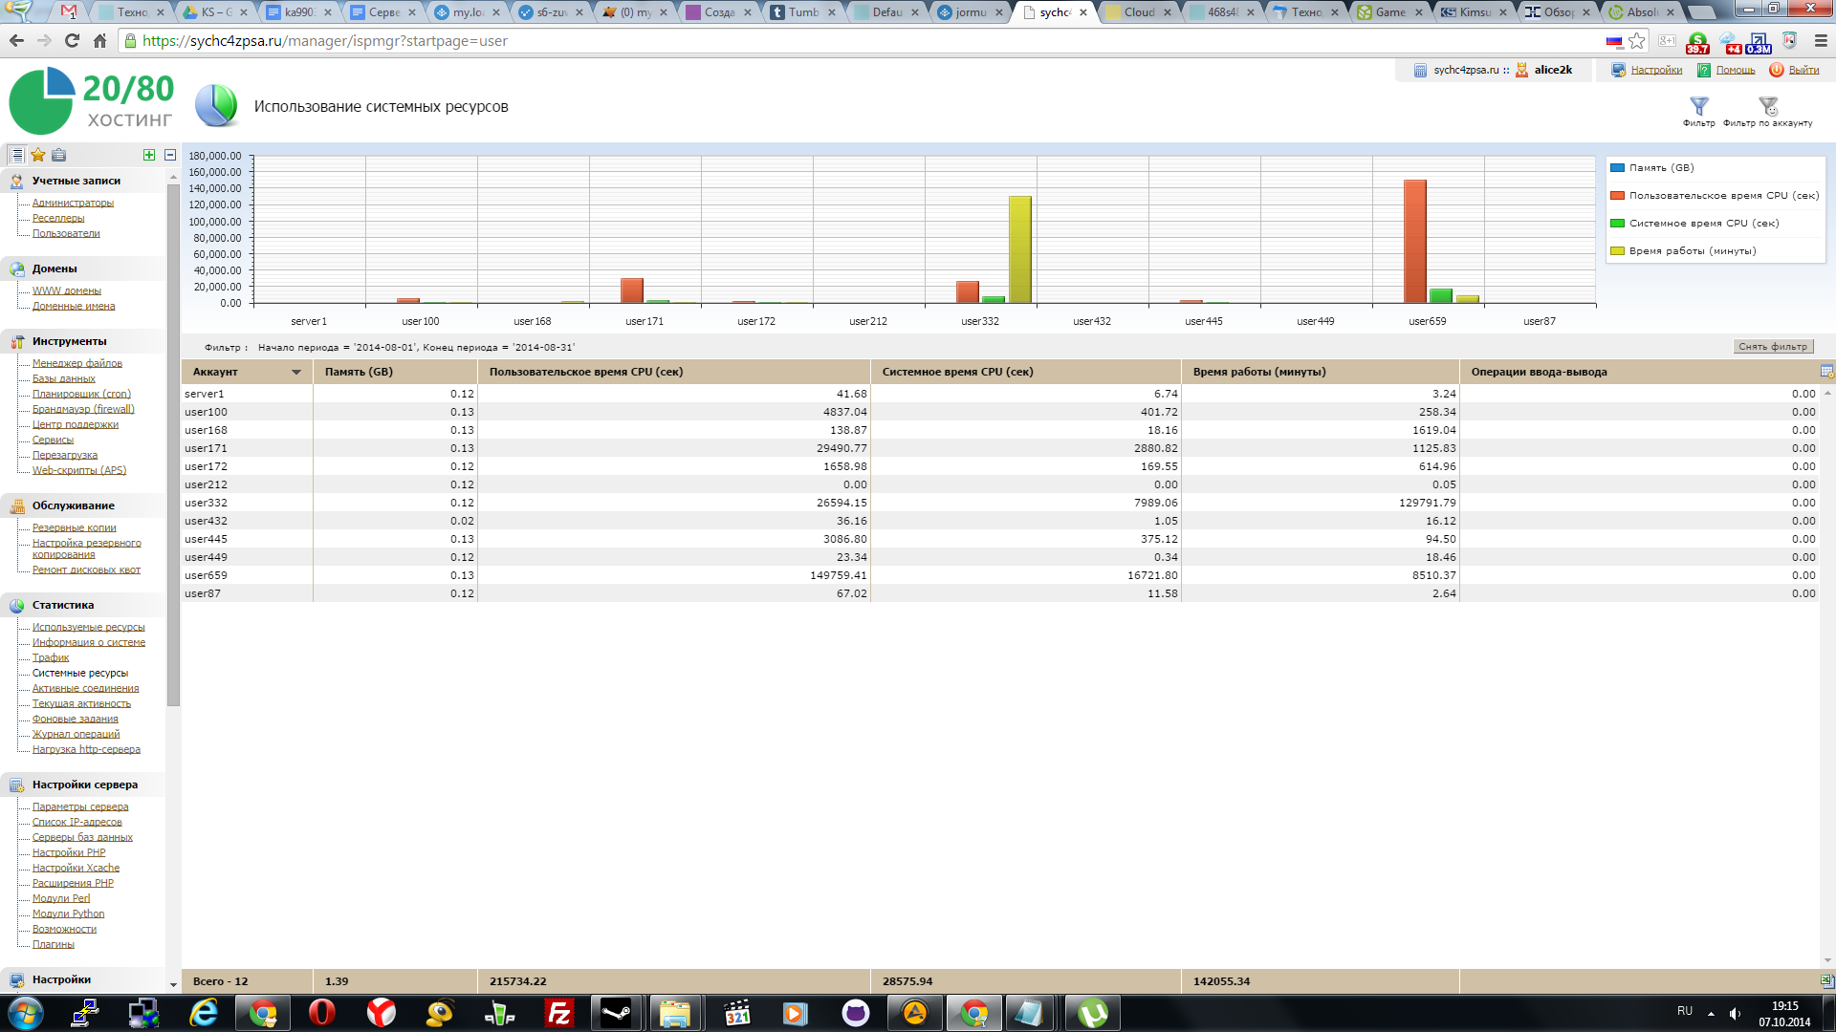1836x1032 pixels.
Task: Select Трафик under Статистика menu
Action: [x=51, y=657]
